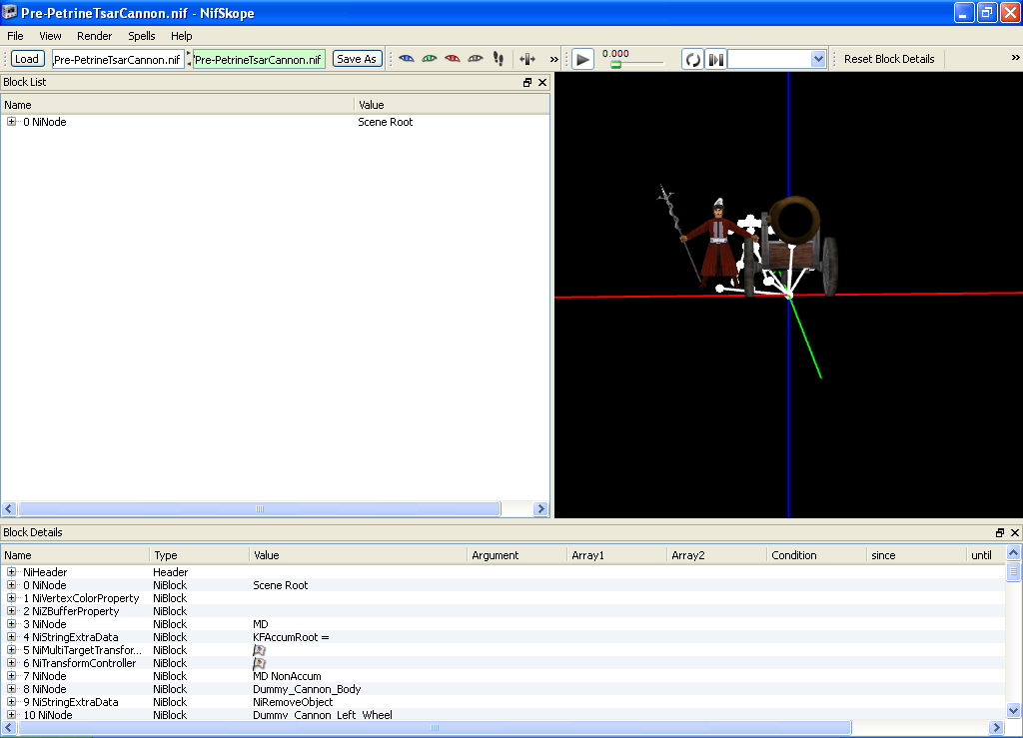Click the Save As button

click(x=357, y=59)
